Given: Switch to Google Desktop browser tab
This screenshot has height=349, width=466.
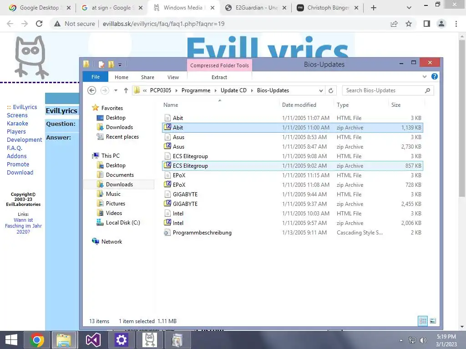Looking at the screenshot, I should 40,8.
